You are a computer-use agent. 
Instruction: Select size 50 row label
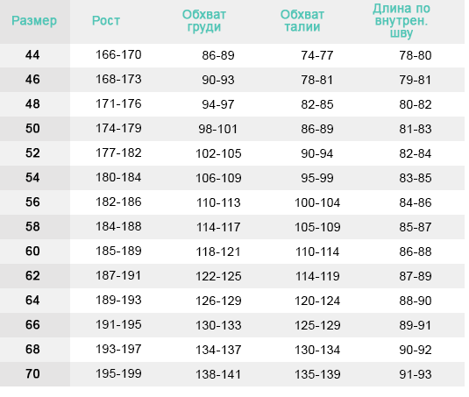(32, 129)
